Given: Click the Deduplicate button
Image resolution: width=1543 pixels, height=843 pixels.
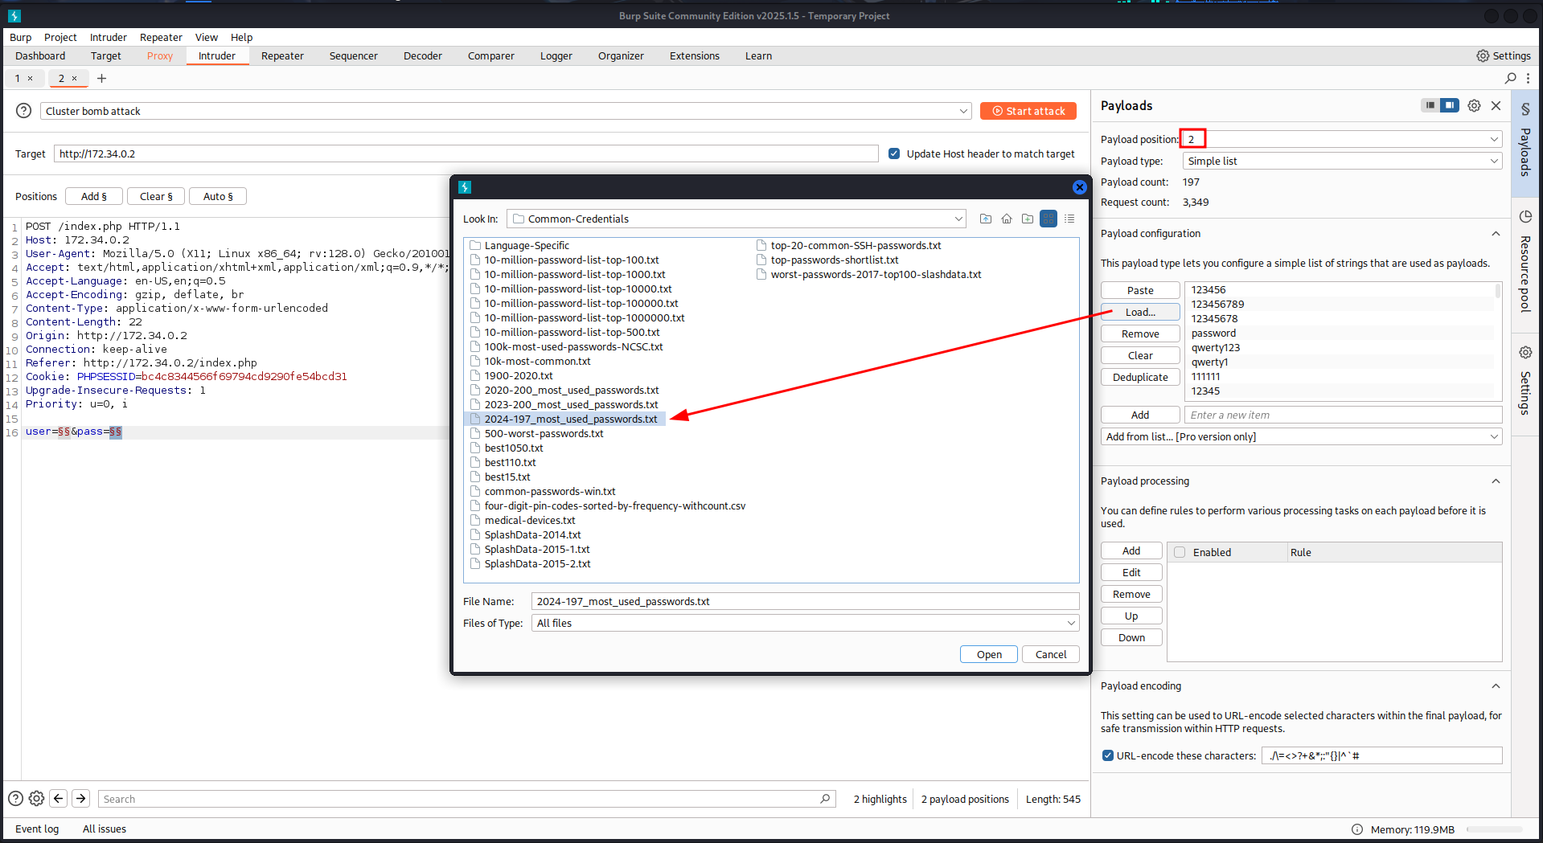Looking at the screenshot, I should (x=1140, y=377).
